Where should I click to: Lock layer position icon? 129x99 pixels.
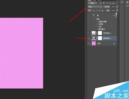pos(100,11)
